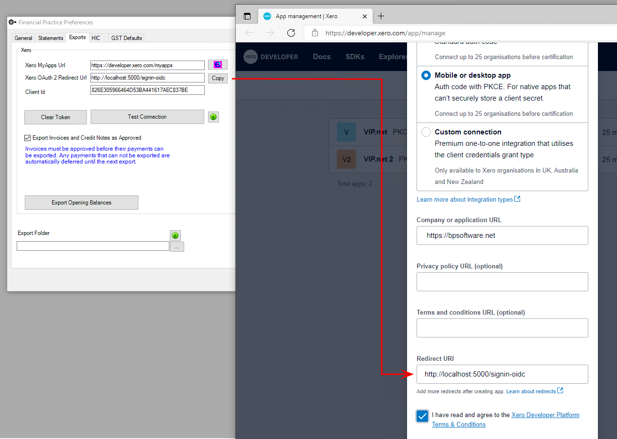Image resolution: width=617 pixels, height=439 pixels.
Task: Switch to the GST Defaults tab
Action: click(126, 38)
